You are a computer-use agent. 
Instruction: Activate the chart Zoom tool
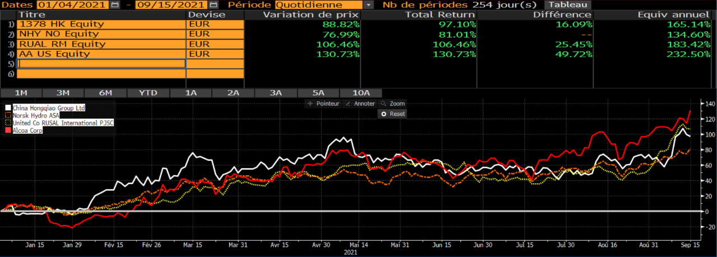coord(392,104)
